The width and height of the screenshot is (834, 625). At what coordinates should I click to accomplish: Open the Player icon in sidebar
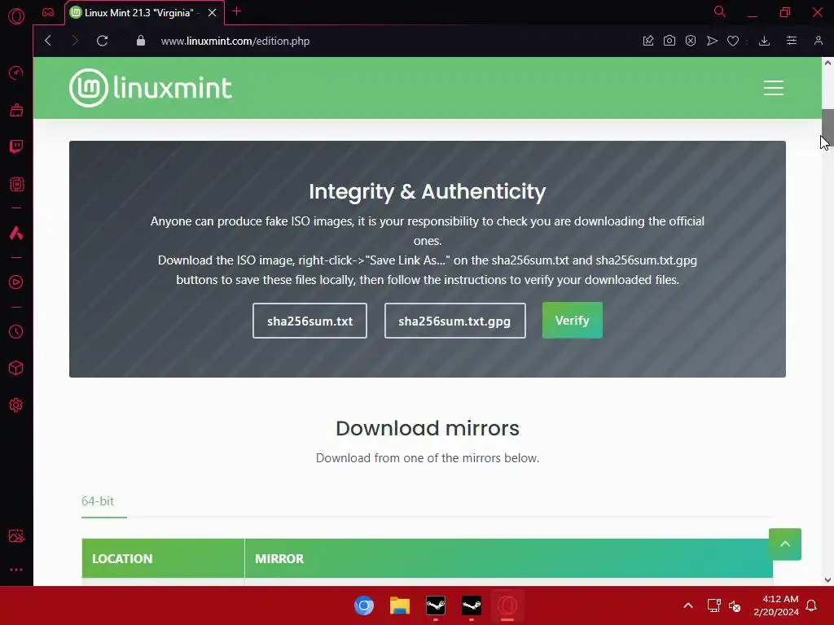click(16, 282)
